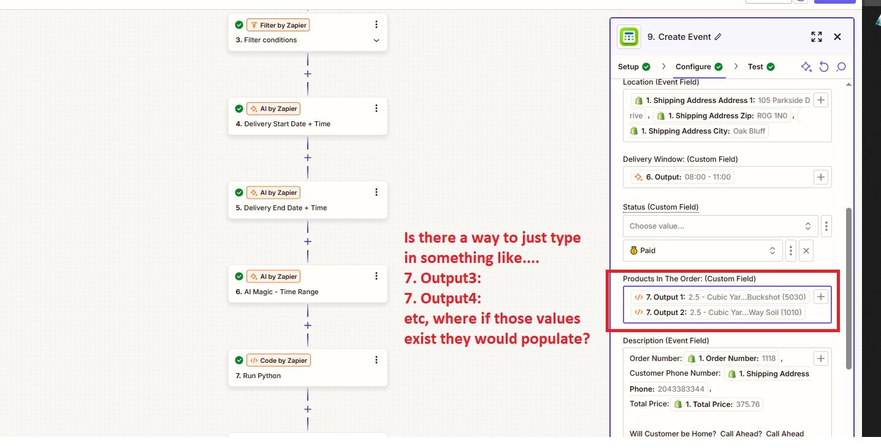881x448 pixels.
Task: Switch to the Test tab
Action: [761, 67]
